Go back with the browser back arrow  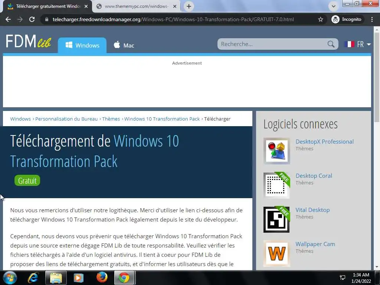(8, 19)
